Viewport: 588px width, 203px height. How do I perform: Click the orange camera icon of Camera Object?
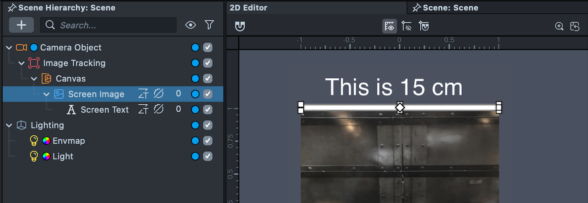pyautogui.click(x=21, y=48)
